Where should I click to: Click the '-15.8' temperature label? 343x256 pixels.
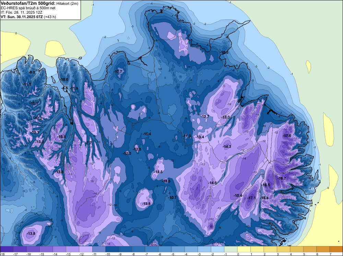[61, 137]
